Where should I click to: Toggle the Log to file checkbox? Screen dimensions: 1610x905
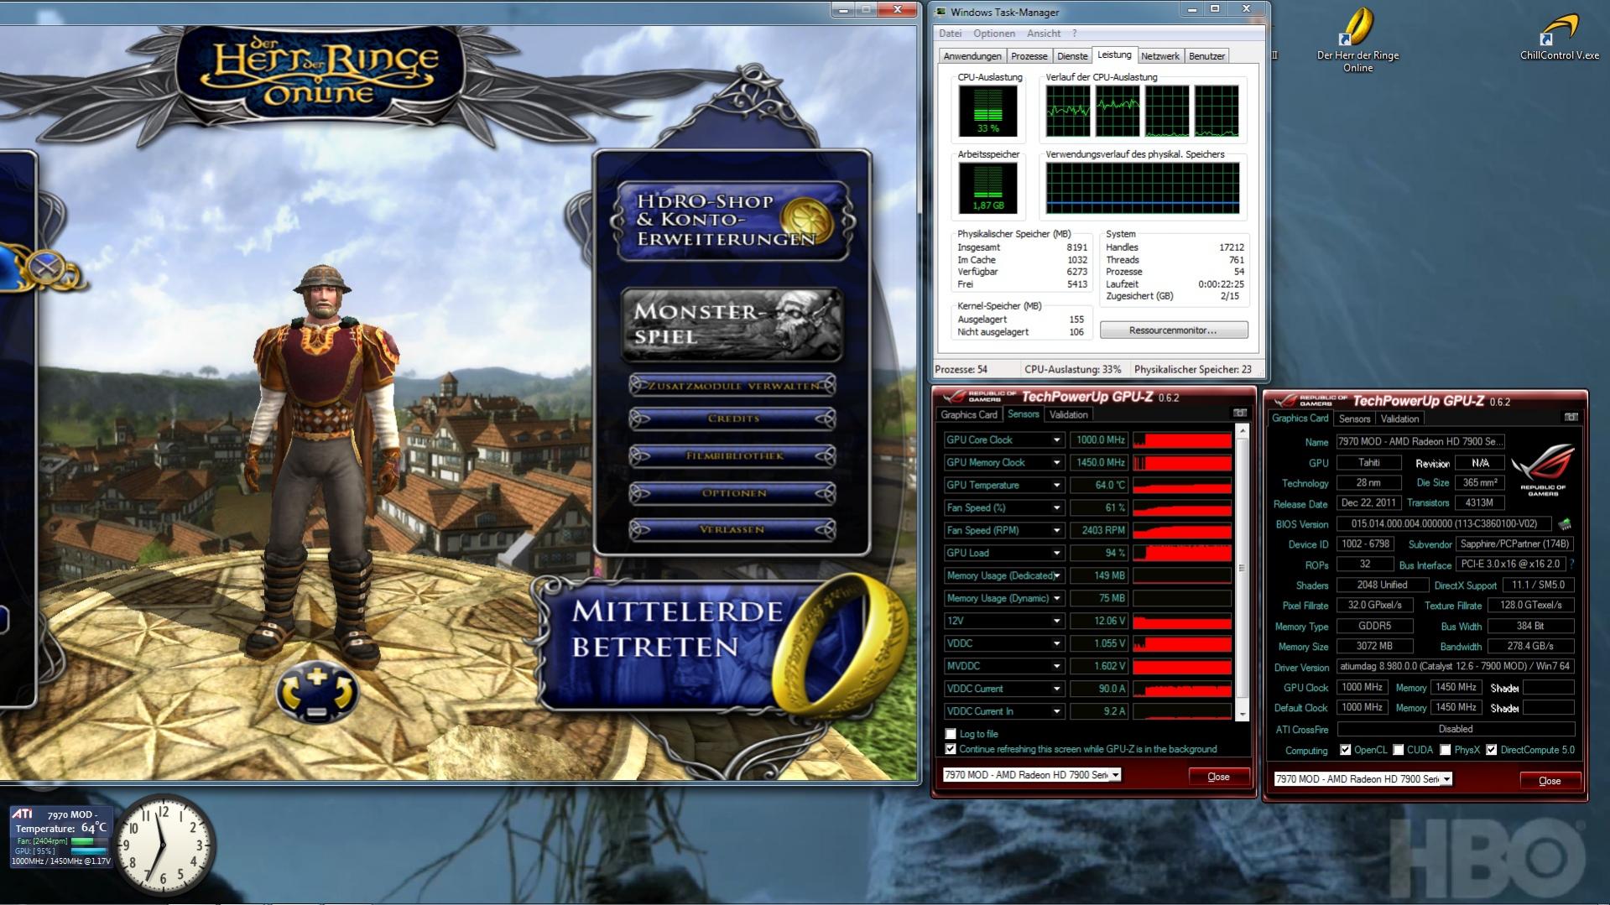pos(951,734)
